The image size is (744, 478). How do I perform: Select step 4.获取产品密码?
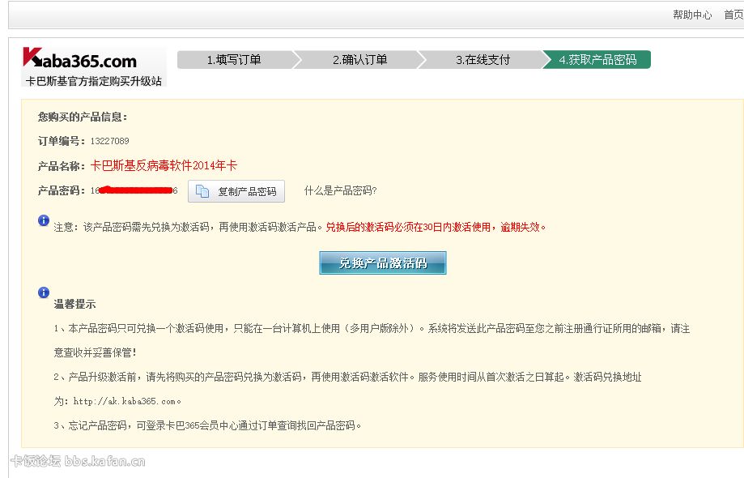tap(597, 60)
